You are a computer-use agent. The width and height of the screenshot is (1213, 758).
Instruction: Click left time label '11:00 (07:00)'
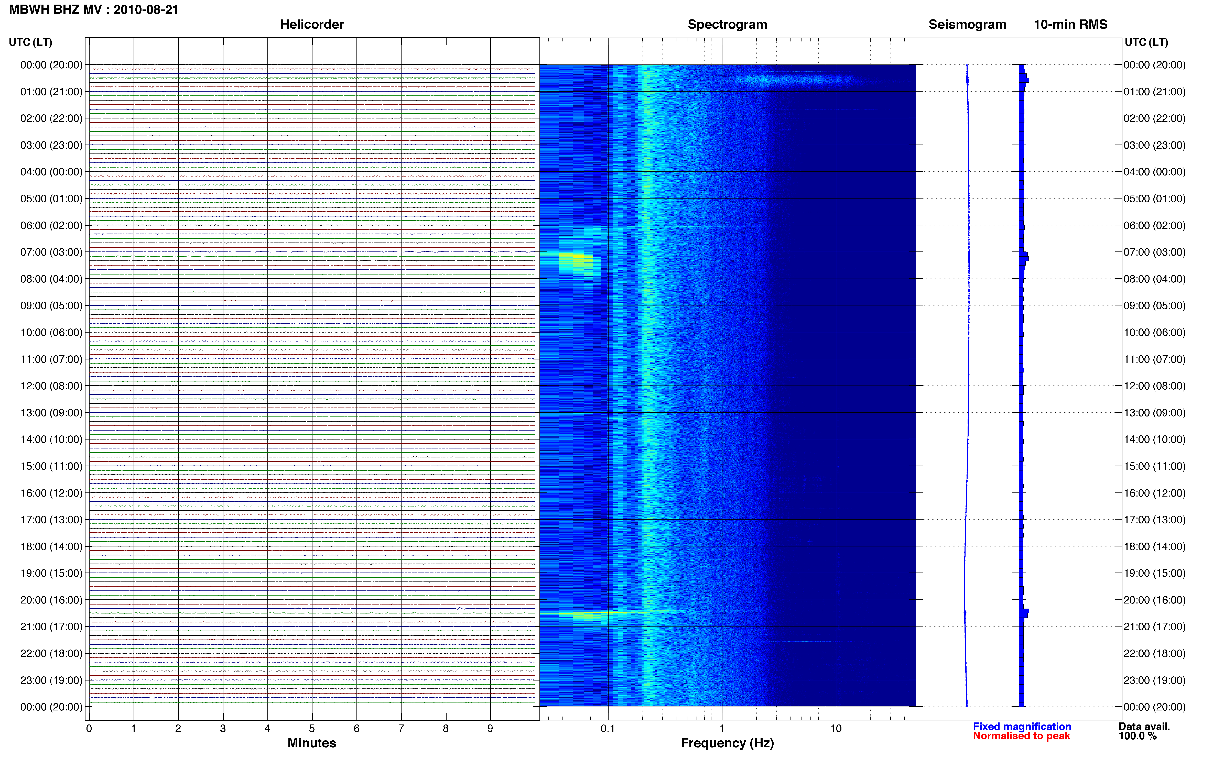51,359
